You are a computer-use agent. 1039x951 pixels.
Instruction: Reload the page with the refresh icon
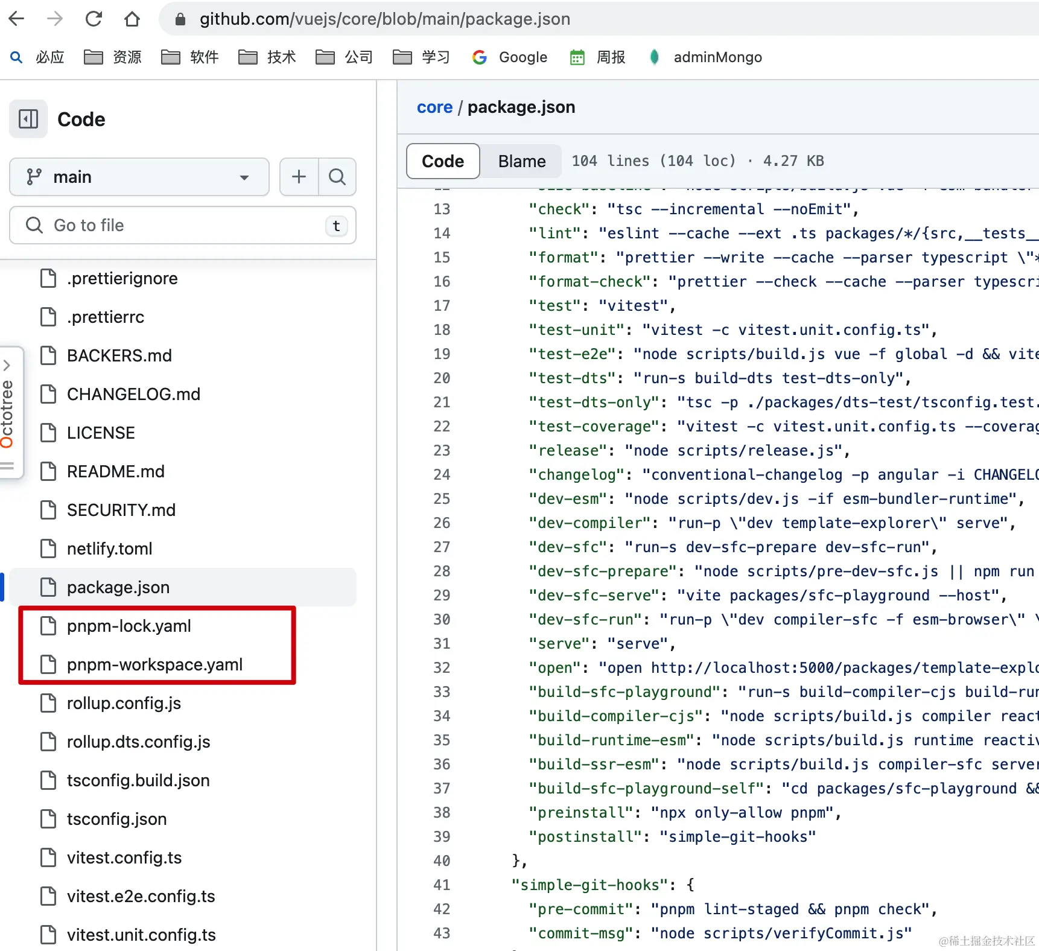tap(94, 19)
